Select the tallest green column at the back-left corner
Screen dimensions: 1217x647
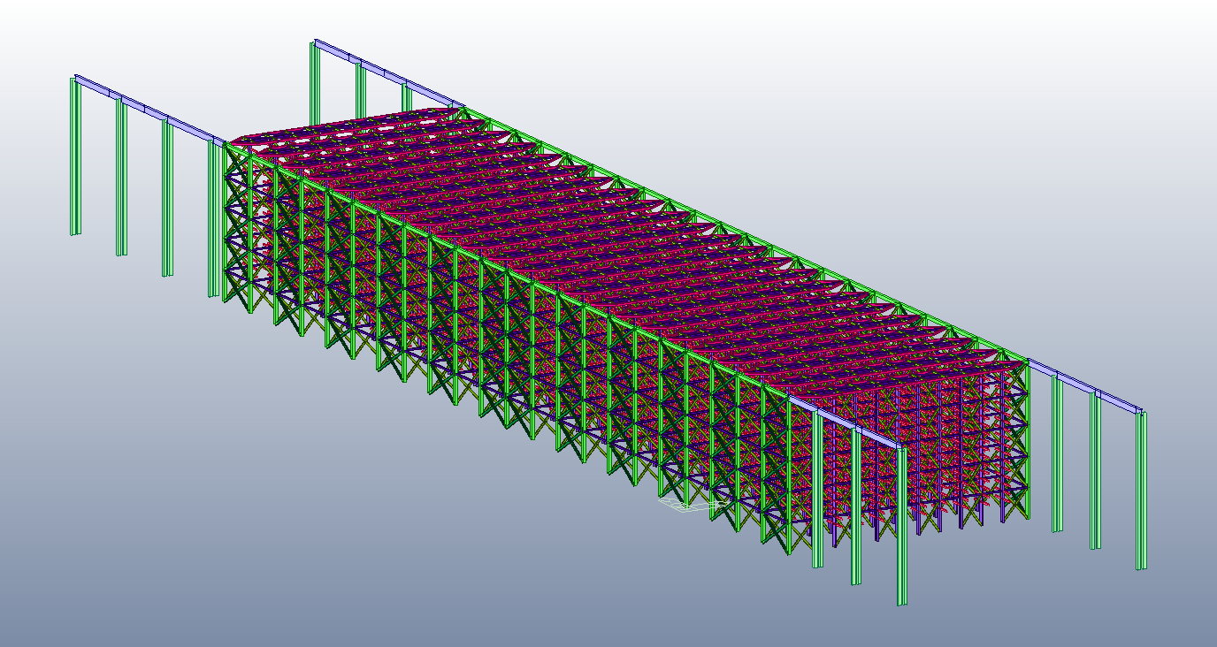[x=314, y=84]
